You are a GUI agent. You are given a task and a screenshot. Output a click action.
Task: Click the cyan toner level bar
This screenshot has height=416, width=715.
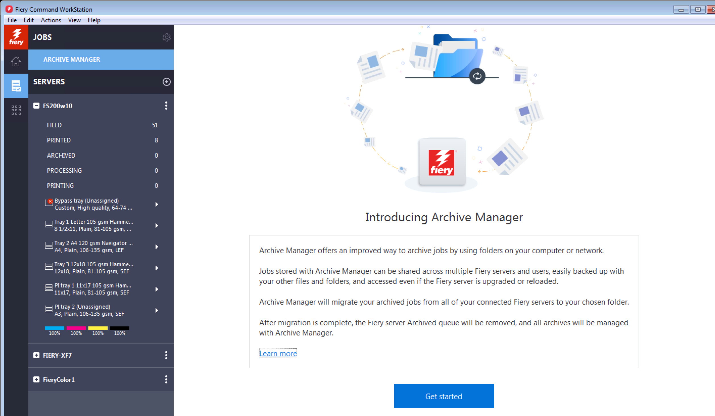tap(55, 328)
